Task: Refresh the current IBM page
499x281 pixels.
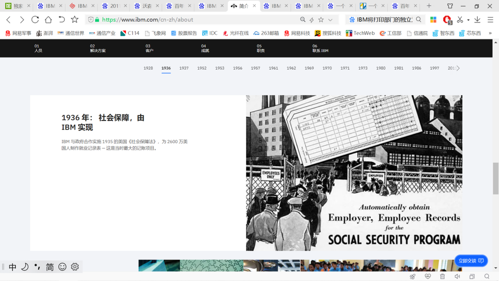Action: pos(35,19)
